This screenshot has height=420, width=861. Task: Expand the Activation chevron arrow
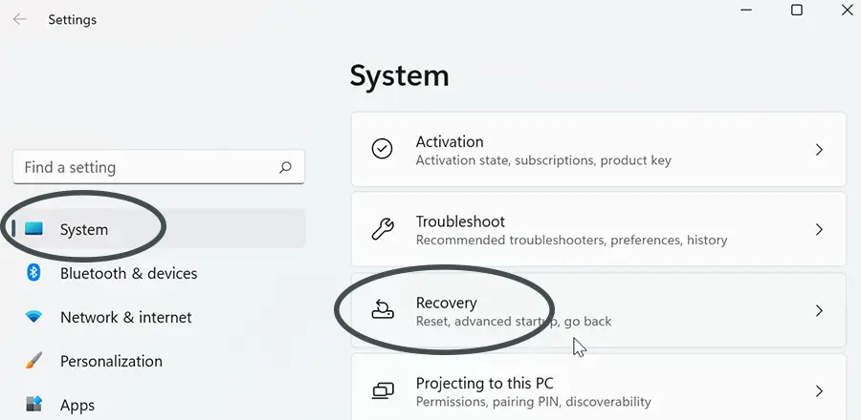click(x=819, y=150)
